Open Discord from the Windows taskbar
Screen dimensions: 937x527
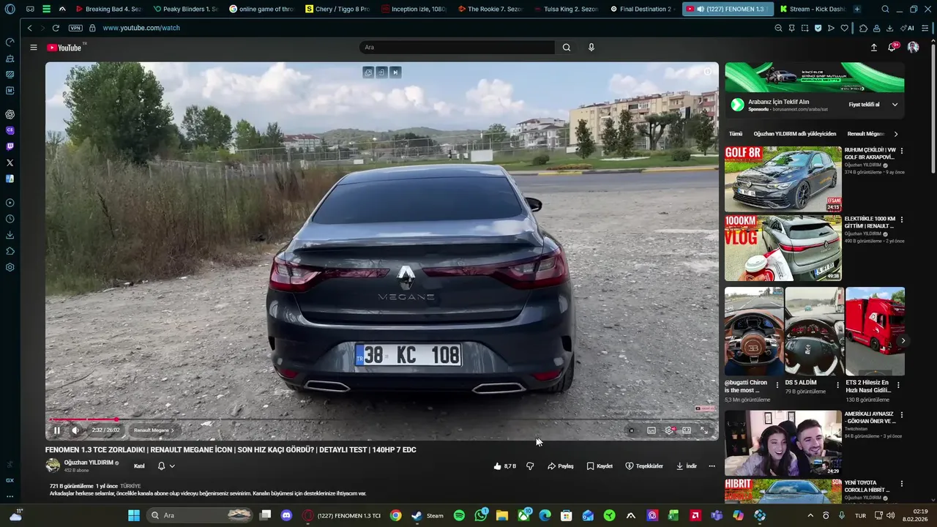[x=286, y=515]
